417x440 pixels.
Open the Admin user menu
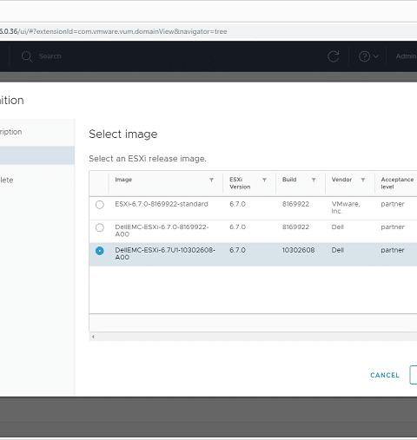pos(407,56)
